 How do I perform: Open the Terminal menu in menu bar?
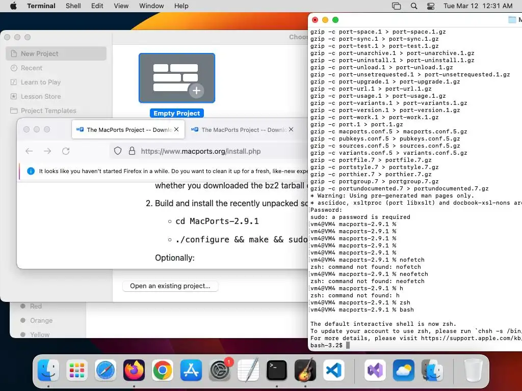[41, 6]
